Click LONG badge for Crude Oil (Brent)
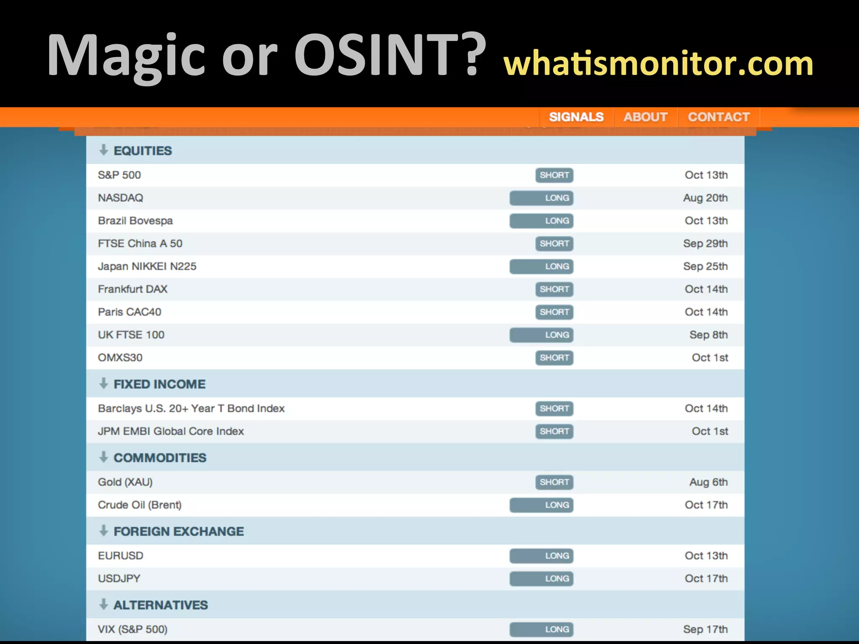The width and height of the screenshot is (859, 644). click(x=541, y=505)
